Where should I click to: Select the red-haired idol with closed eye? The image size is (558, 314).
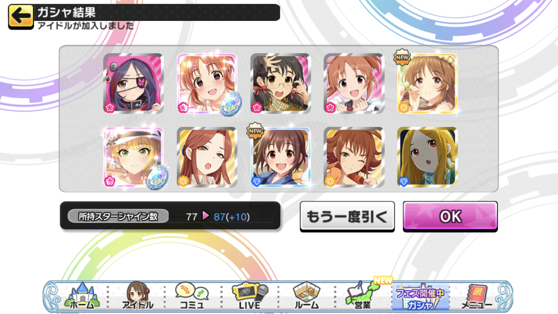pyautogui.click(x=207, y=157)
